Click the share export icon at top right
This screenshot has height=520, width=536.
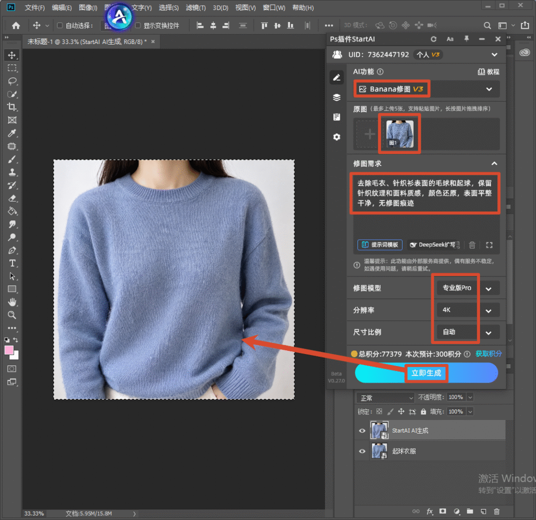click(x=524, y=25)
